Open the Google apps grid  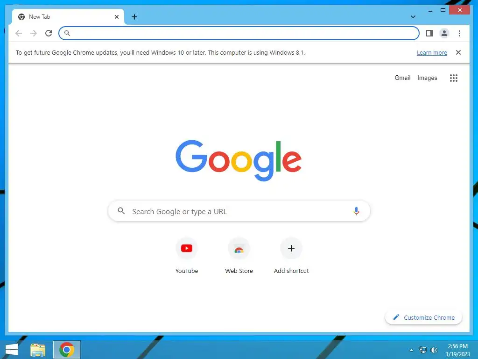(x=454, y=78)
